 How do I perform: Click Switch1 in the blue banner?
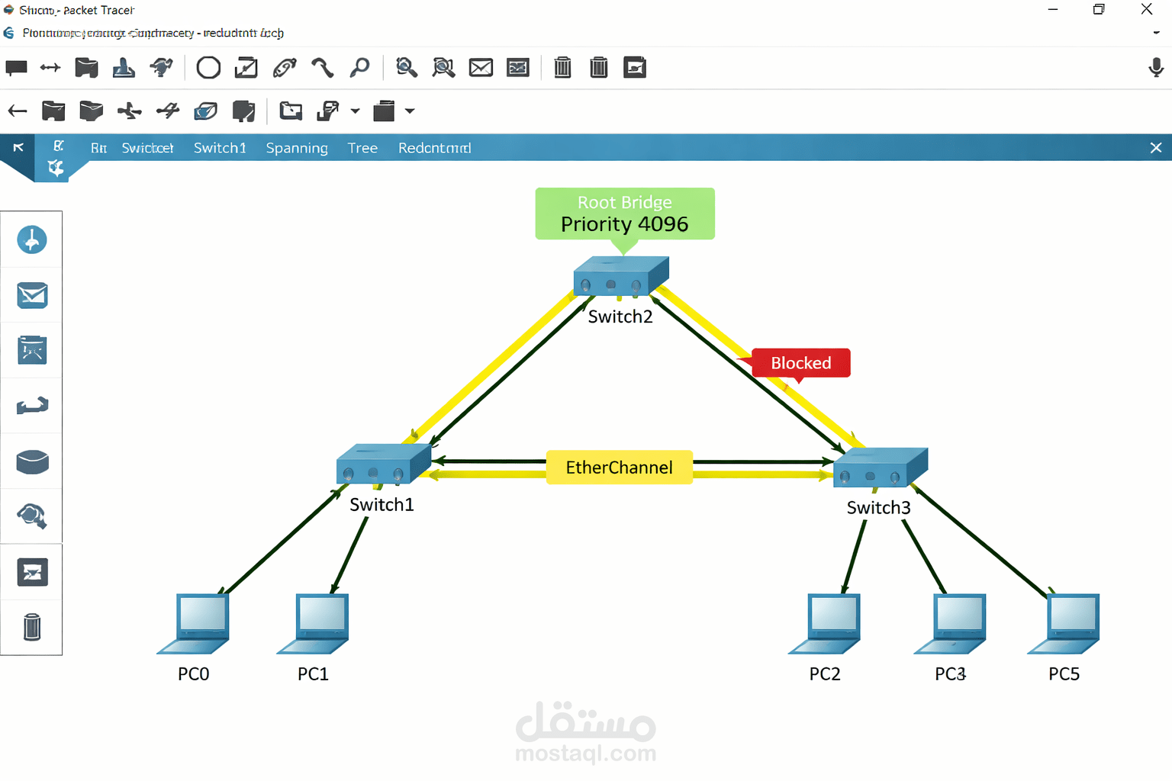click(x=220, y=147)
